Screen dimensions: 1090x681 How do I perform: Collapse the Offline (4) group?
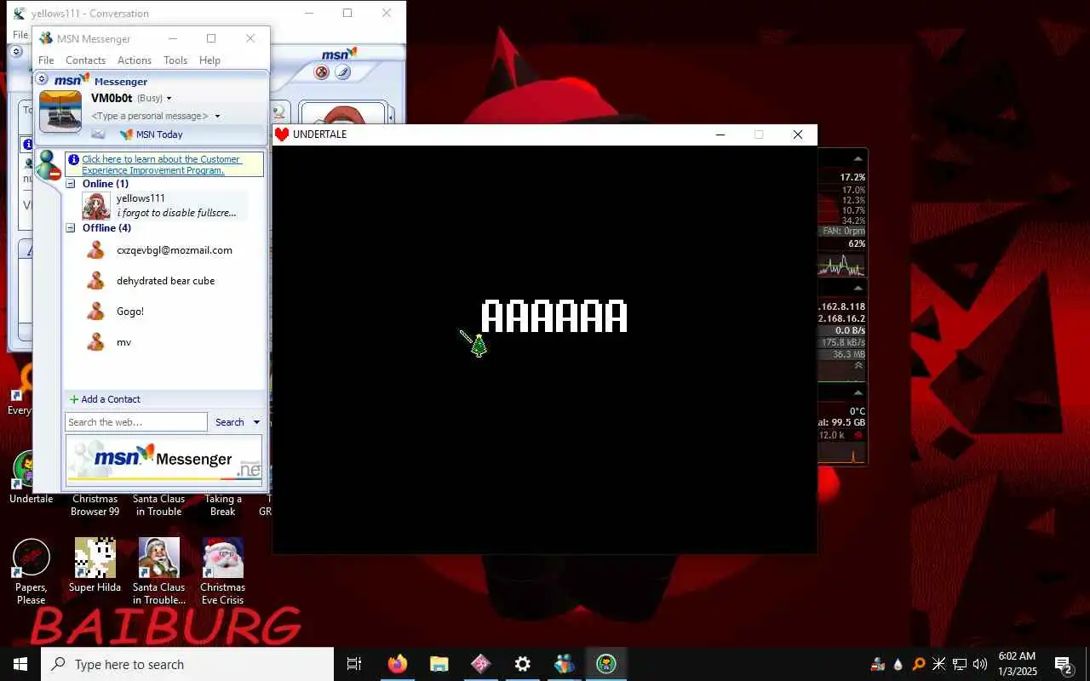[x=71, y=228]
